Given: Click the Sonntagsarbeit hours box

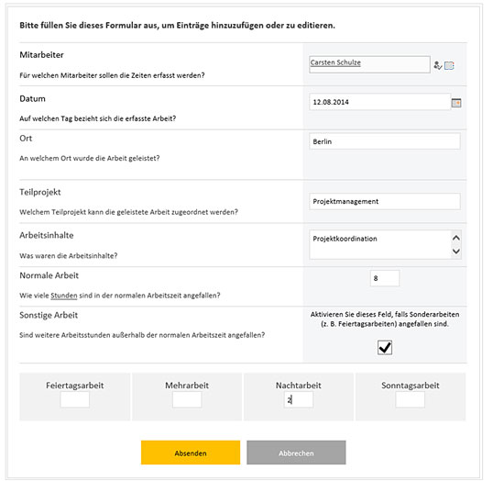Looking at the screenshot, I should pos(411,399).
